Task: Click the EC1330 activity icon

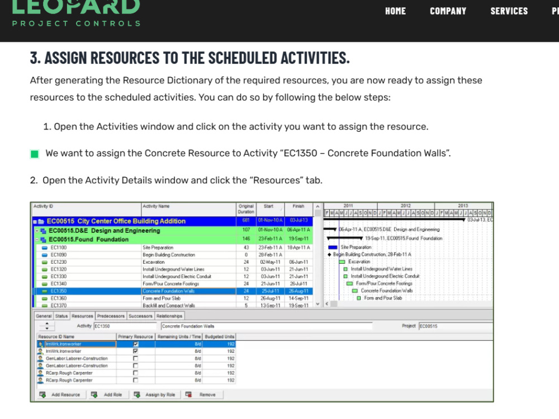Action: pos(45,277)
